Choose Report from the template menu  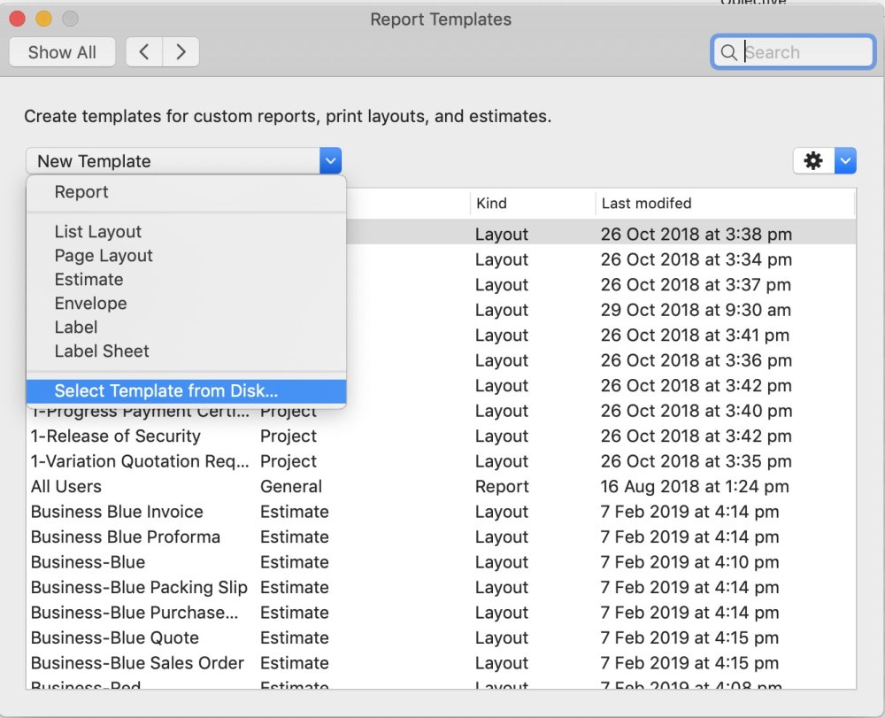coord(81,191)
